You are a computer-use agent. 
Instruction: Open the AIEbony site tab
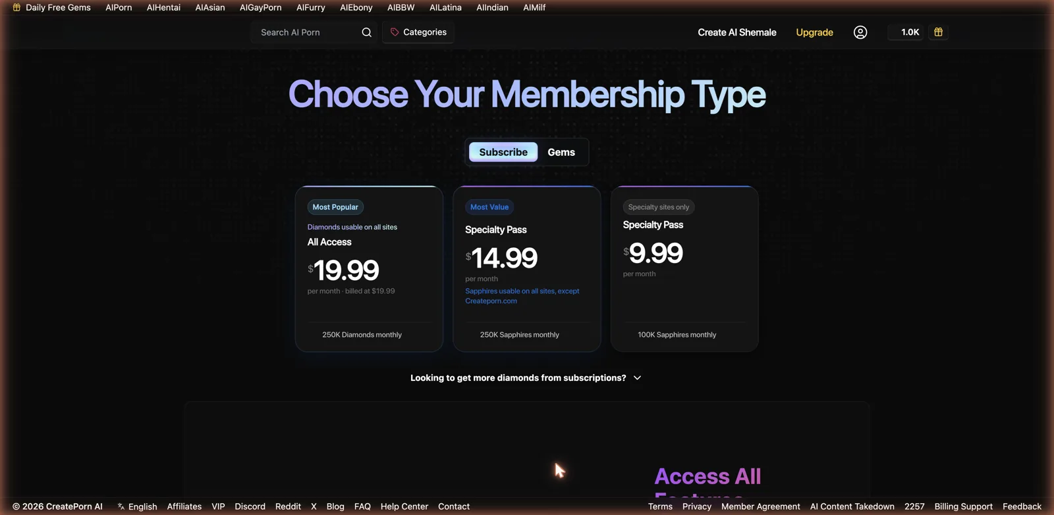coord(356,7)
